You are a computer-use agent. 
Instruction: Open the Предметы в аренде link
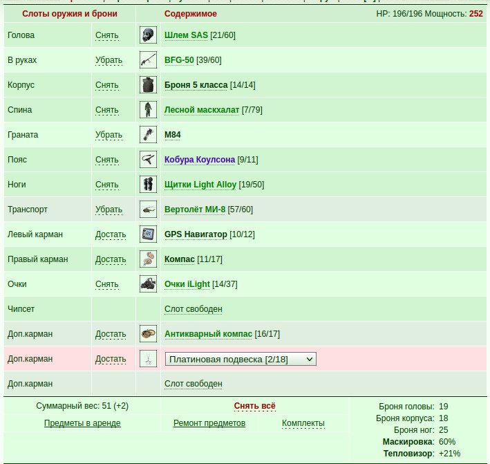pyautogui.click(x=82, y=423)
